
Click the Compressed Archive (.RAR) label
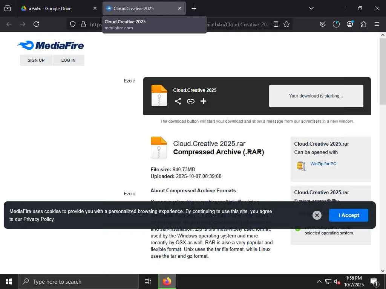(x=219, y=152)
